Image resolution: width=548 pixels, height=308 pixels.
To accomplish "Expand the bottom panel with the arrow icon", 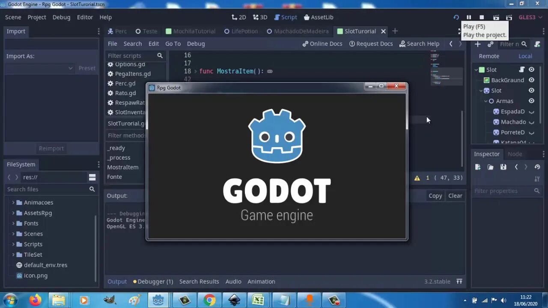I will click(459, 281).
